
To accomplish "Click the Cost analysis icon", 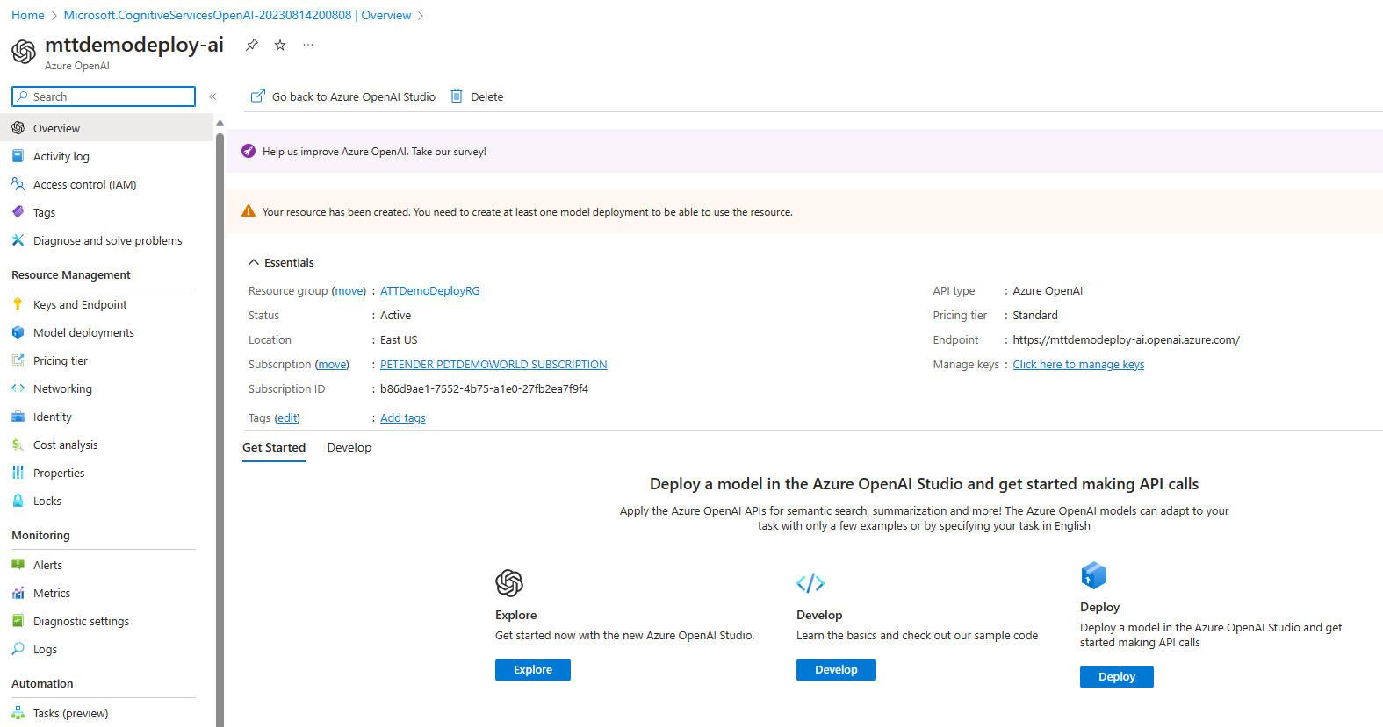I will [x=18, y=445].
